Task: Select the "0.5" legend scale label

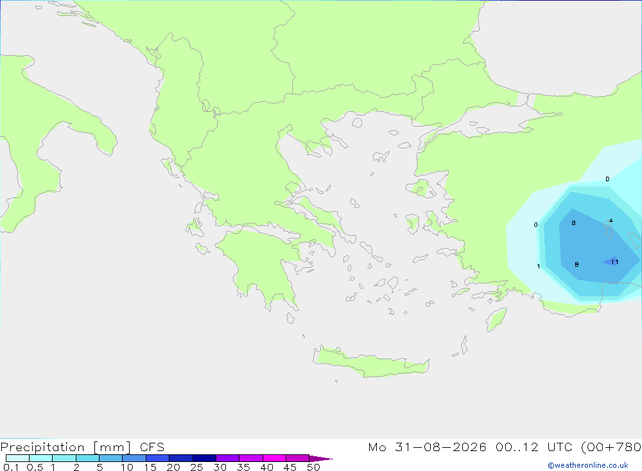Action: coord(35,467)
